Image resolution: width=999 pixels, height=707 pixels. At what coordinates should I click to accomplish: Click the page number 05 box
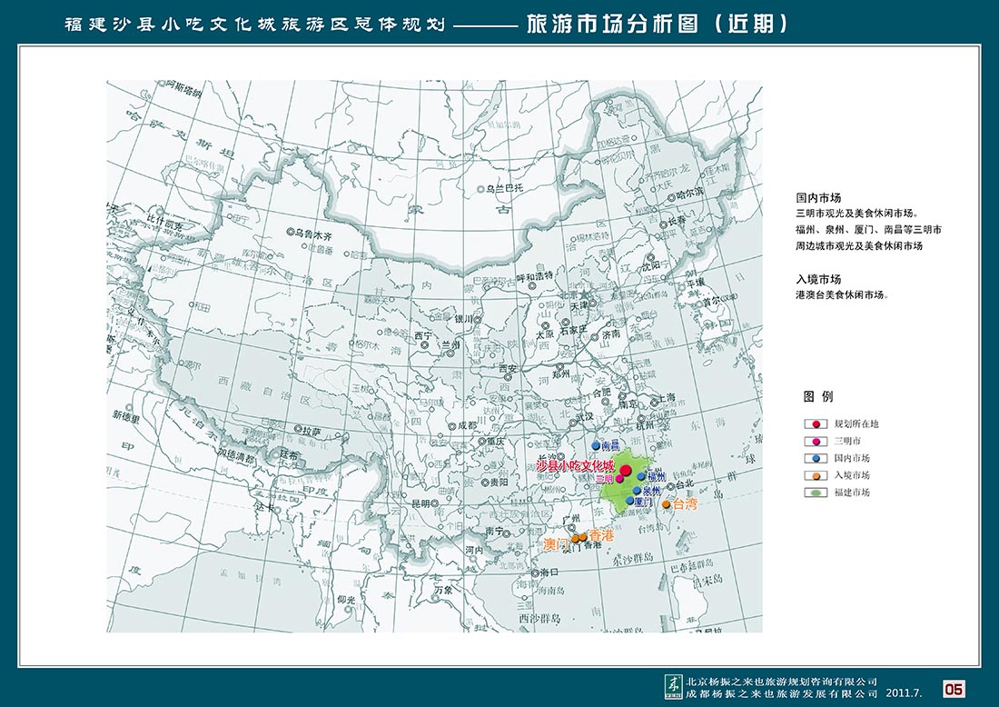(954, 688)
